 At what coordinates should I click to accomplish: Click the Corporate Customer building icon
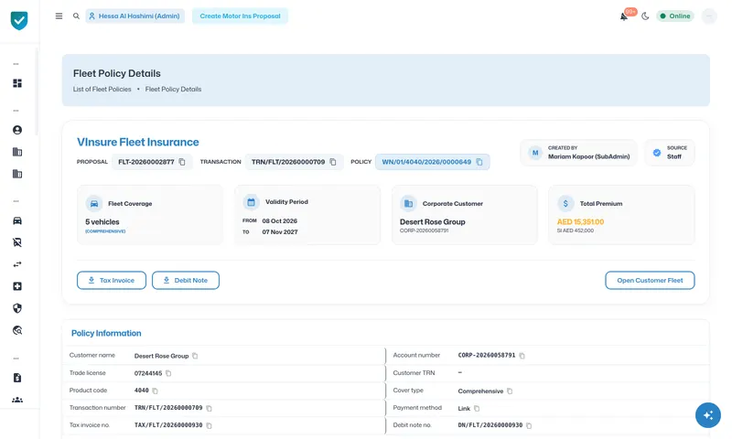tap(408, 204)
